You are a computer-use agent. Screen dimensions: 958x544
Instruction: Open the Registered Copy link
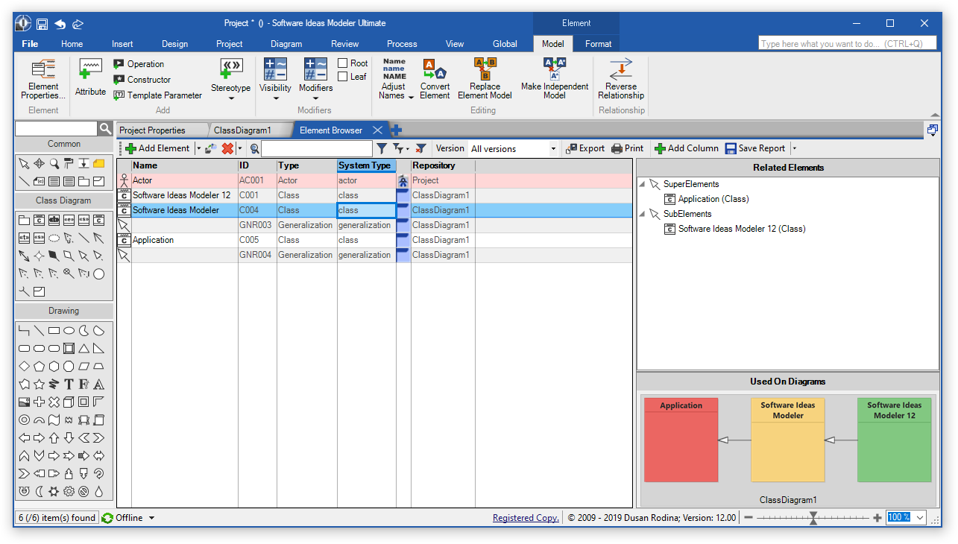pos(526,518)
